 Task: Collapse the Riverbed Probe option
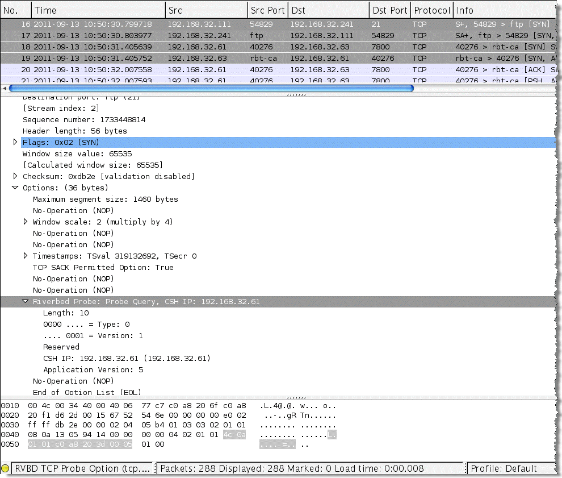coord(26,301)
